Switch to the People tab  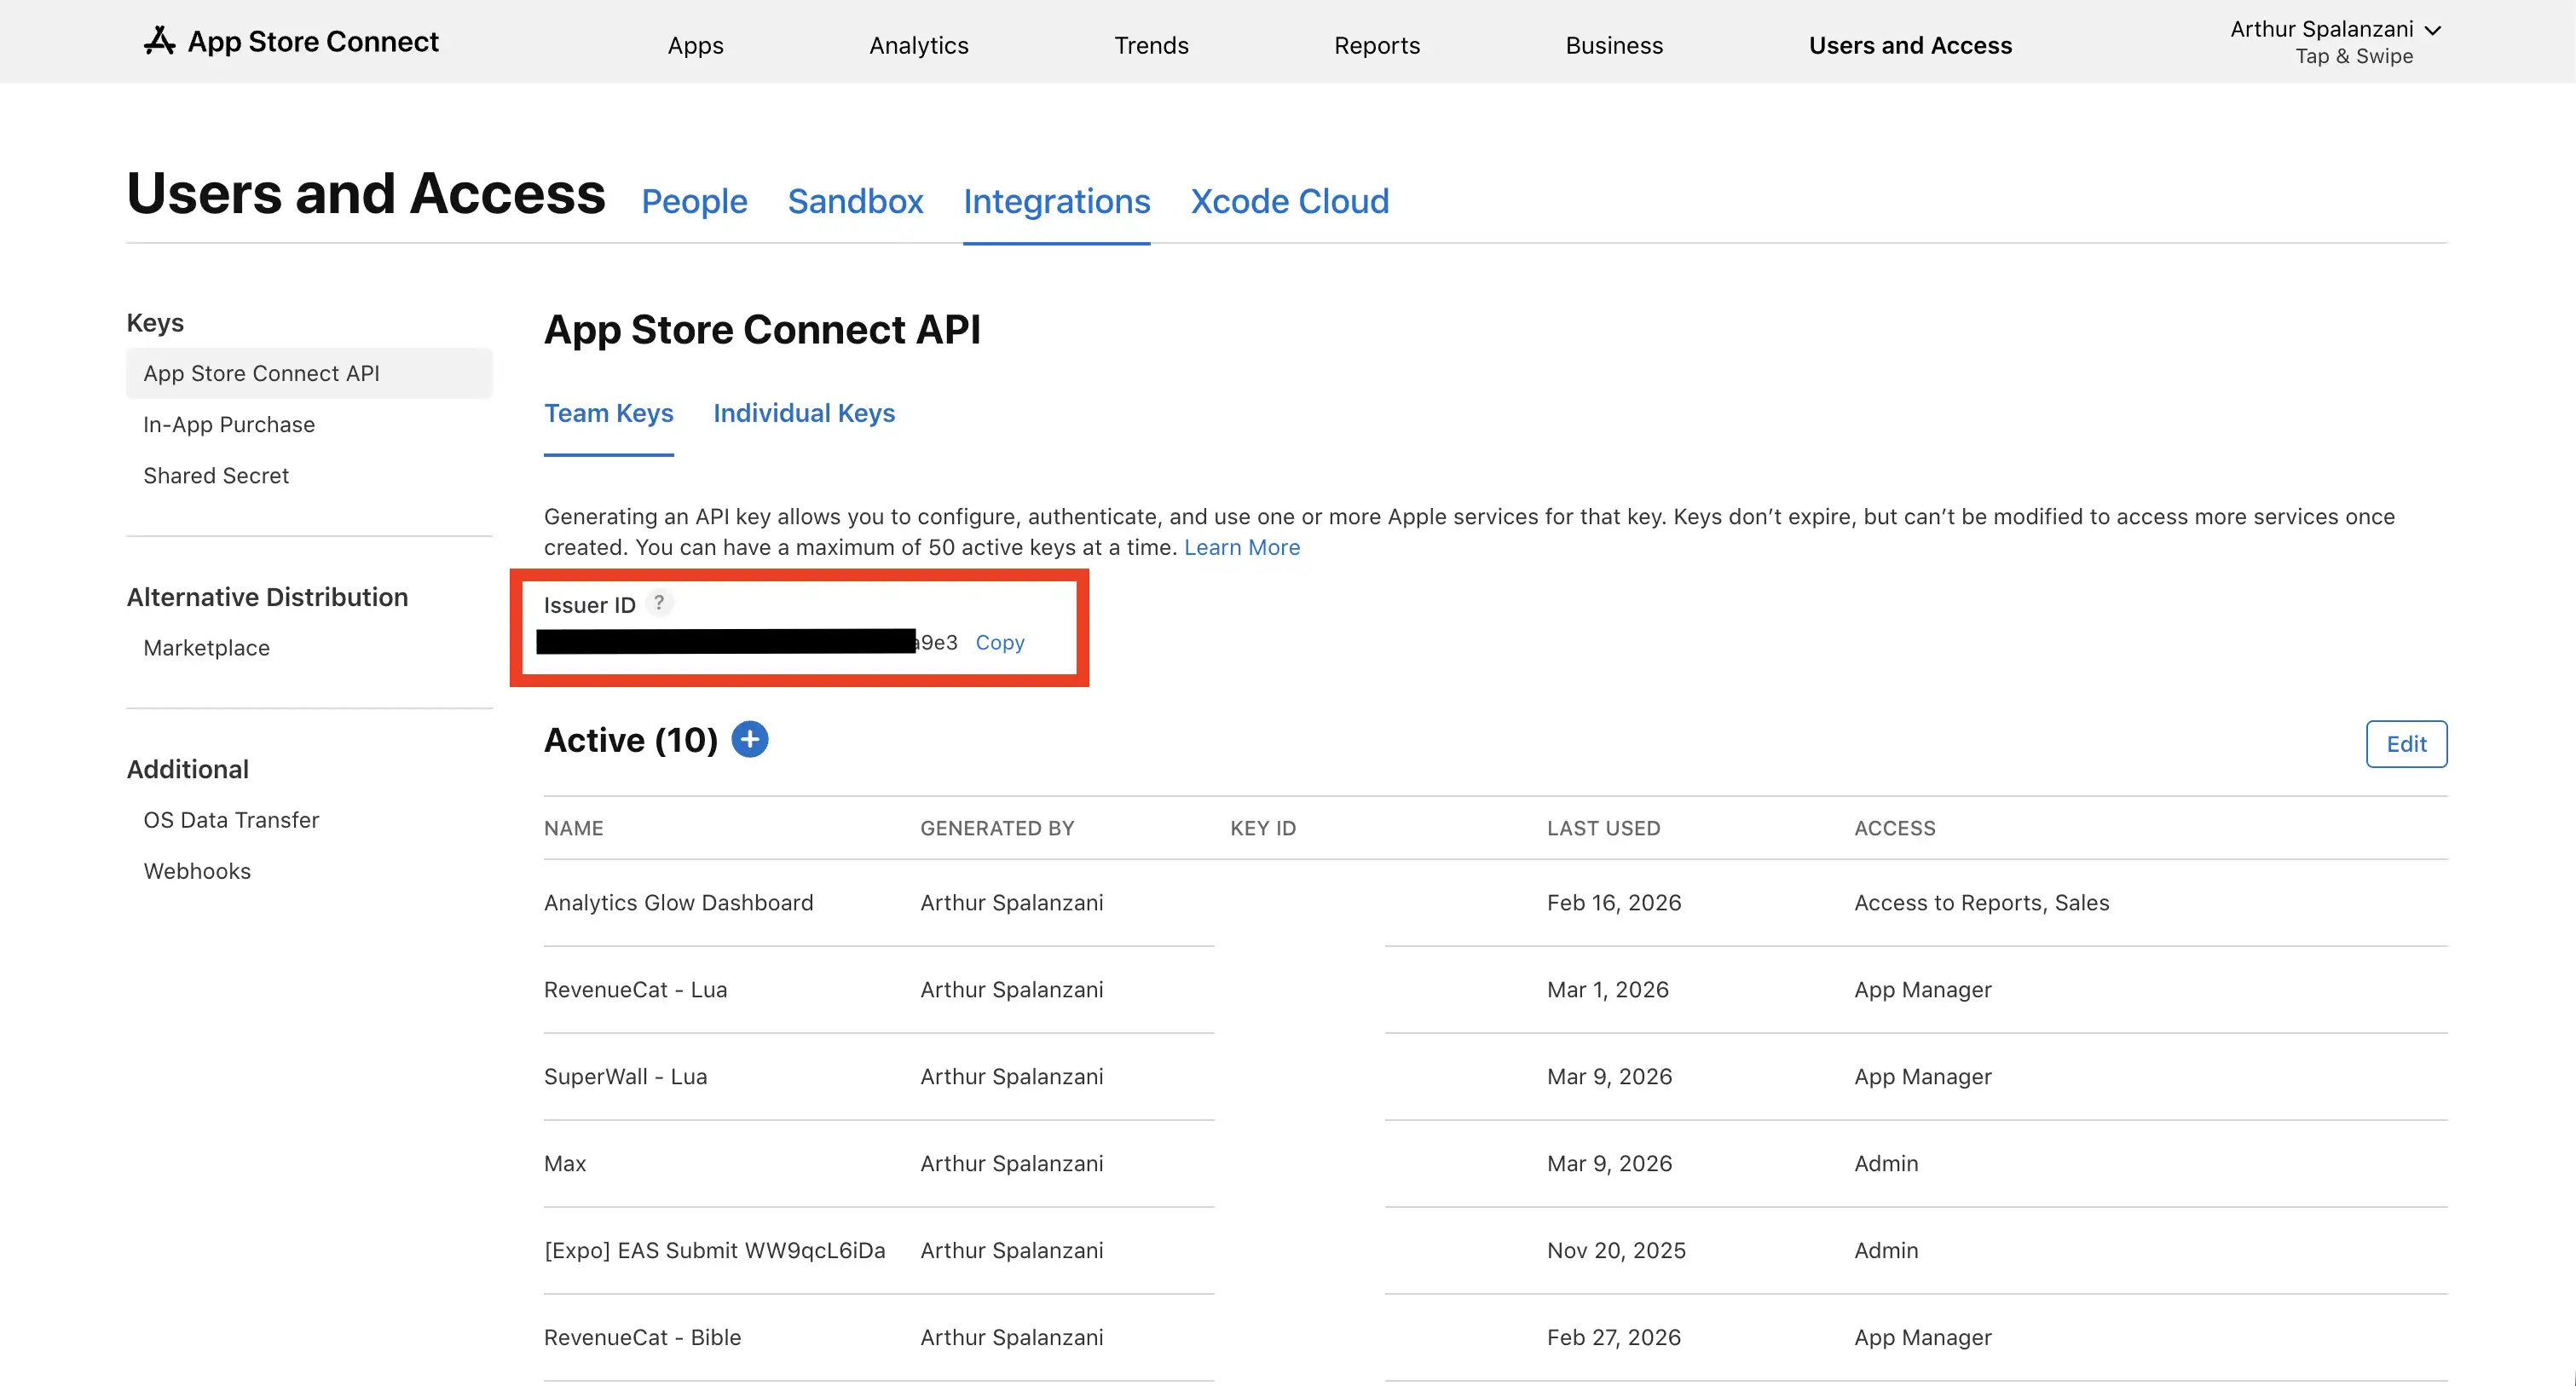(694, 201)
